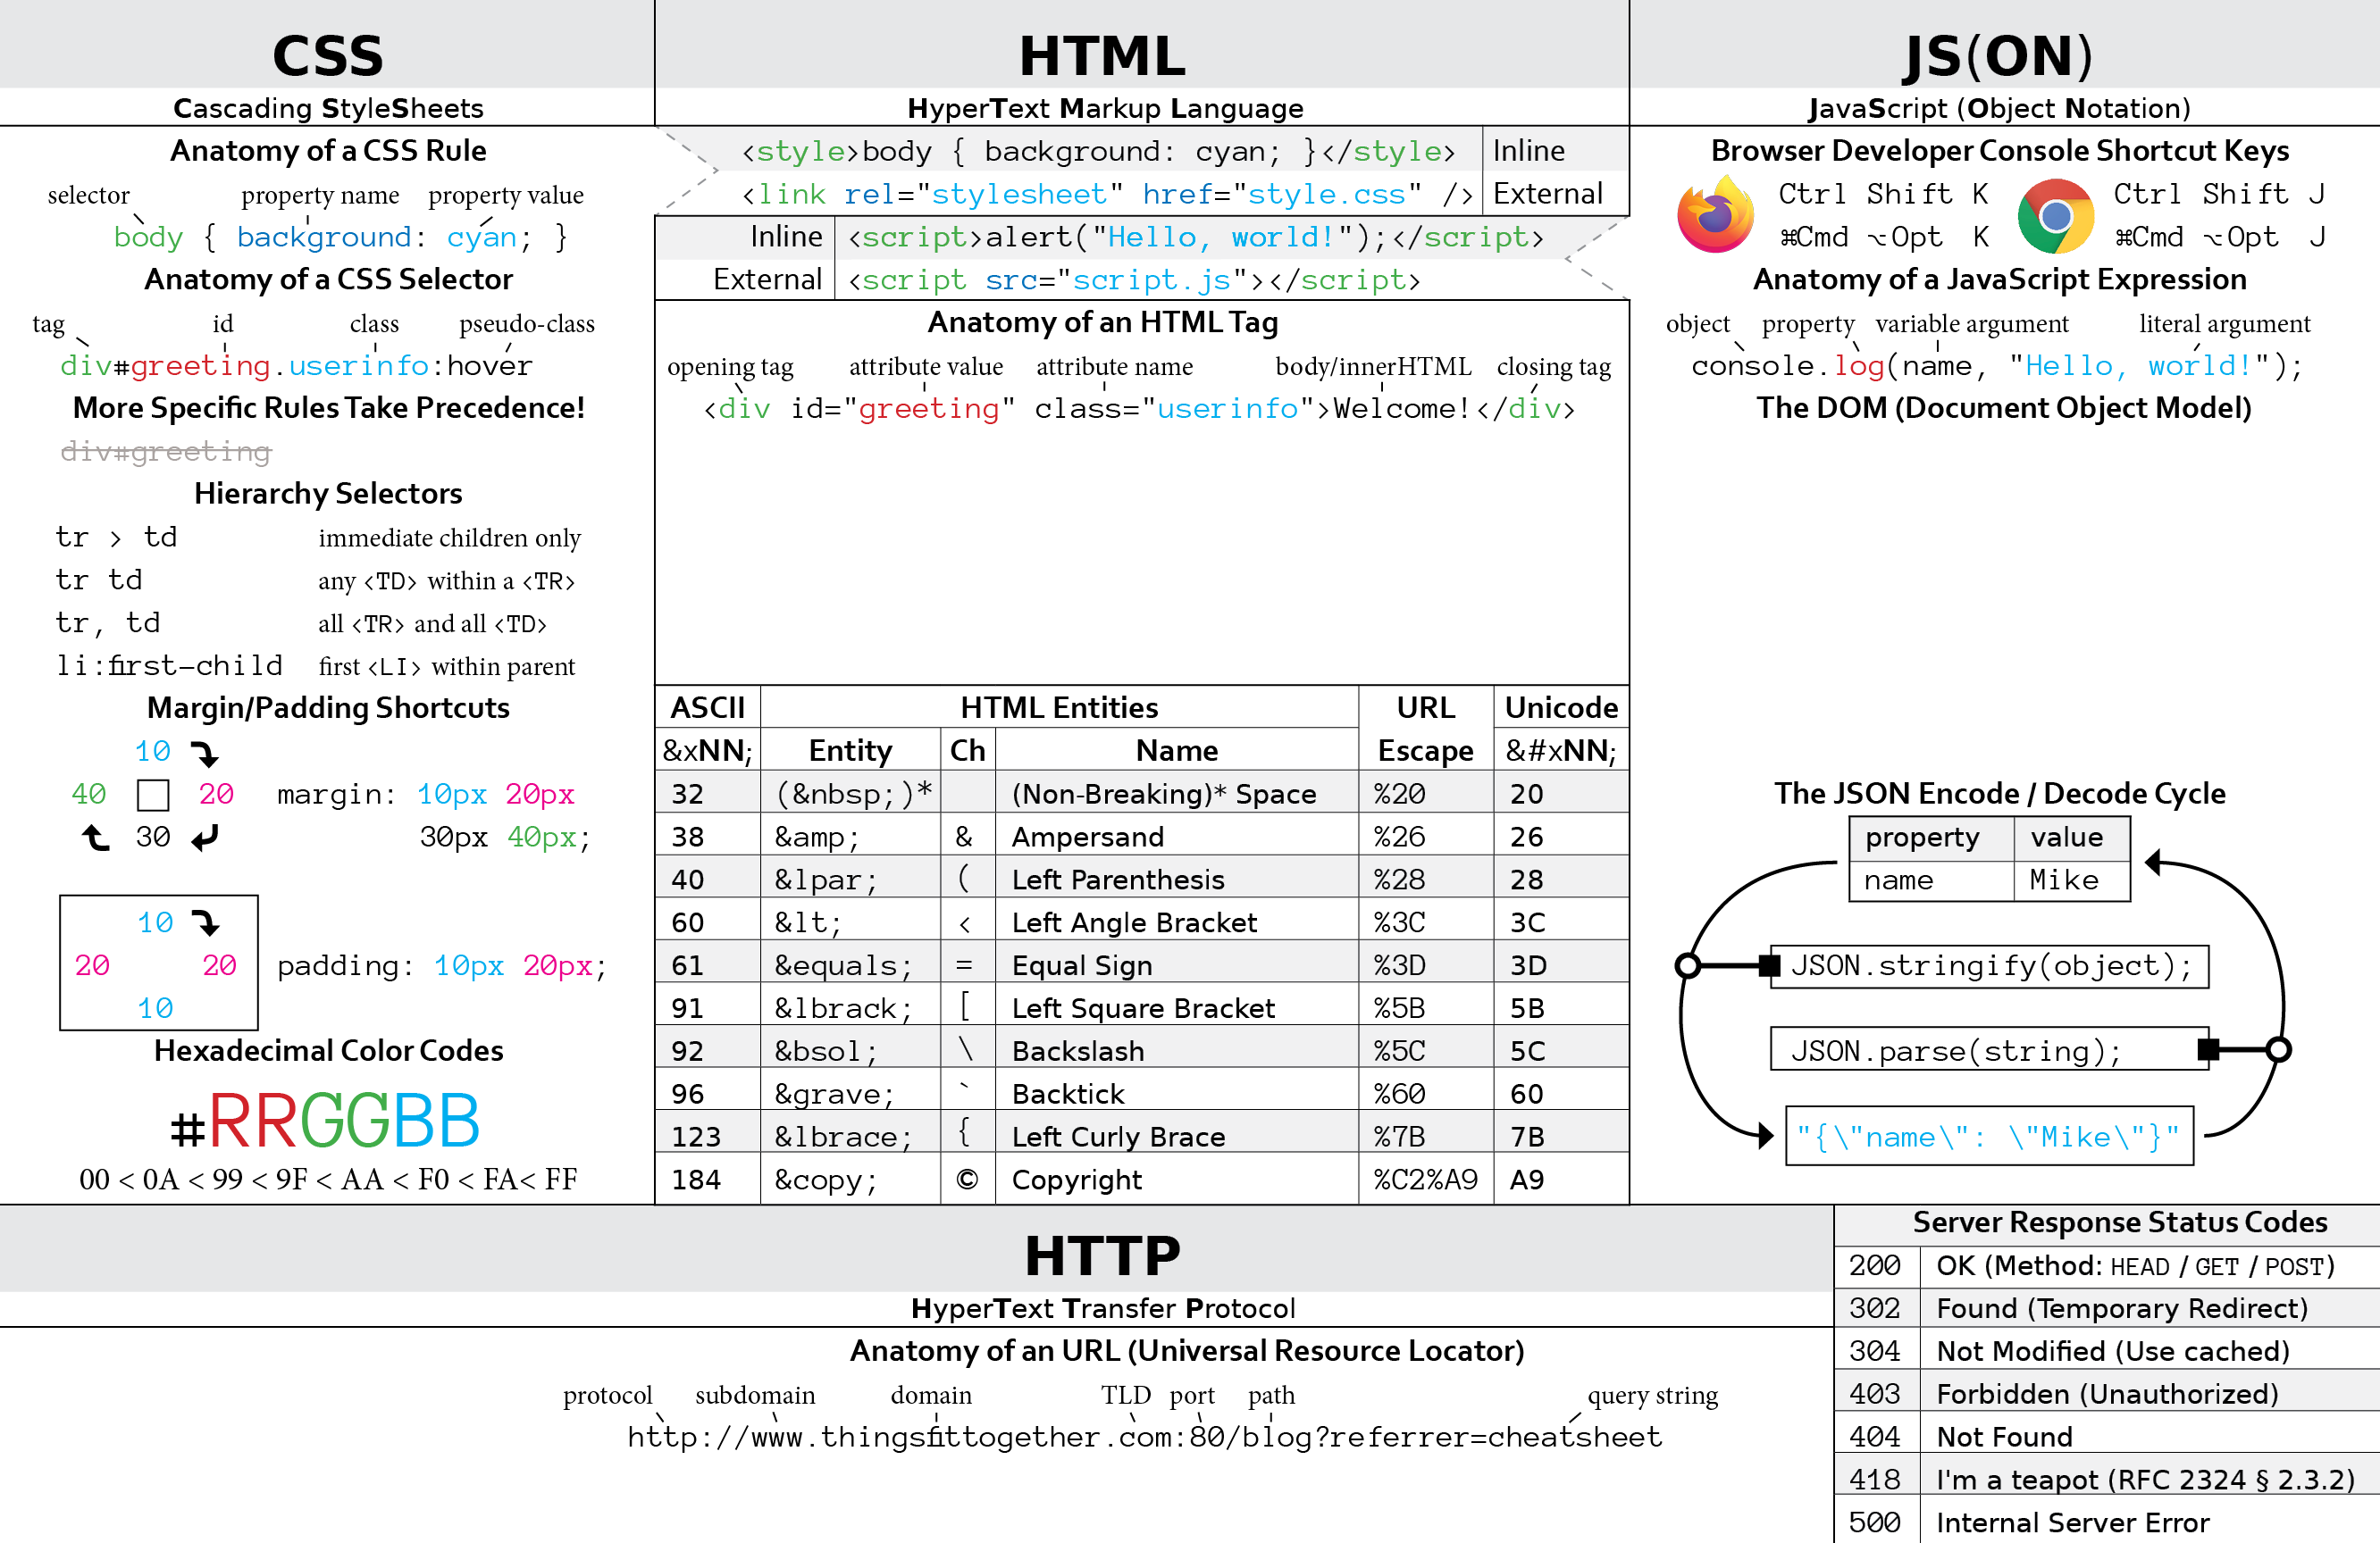2380x1543 pixels.
Task: Click the 'JSON.stringify(object);' box
Action: tap(1990, 966)
